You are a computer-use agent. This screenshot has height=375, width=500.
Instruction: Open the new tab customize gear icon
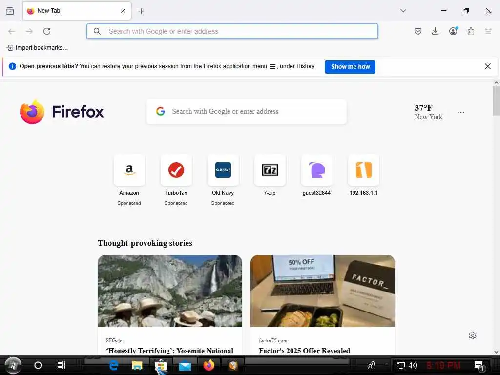473,335
